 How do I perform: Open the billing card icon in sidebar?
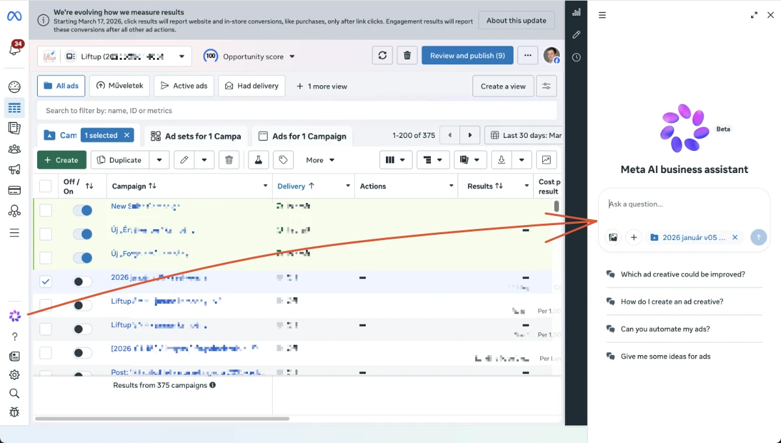click(x=14, y=191)
